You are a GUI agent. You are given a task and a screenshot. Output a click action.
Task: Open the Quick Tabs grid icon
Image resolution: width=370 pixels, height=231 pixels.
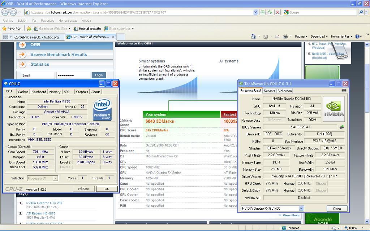(x=5, y=37)
